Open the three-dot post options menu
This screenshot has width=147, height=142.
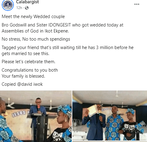coord(137,4)
